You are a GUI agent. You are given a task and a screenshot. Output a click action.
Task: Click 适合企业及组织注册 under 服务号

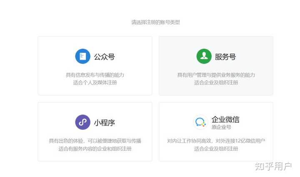(x=216, y=82)
